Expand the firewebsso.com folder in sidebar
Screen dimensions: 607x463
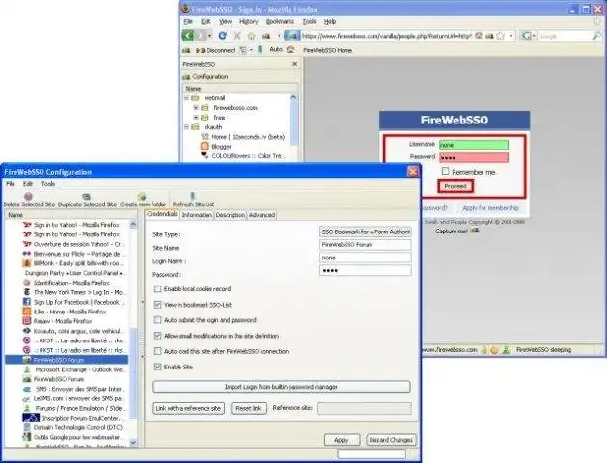[196, 107]
